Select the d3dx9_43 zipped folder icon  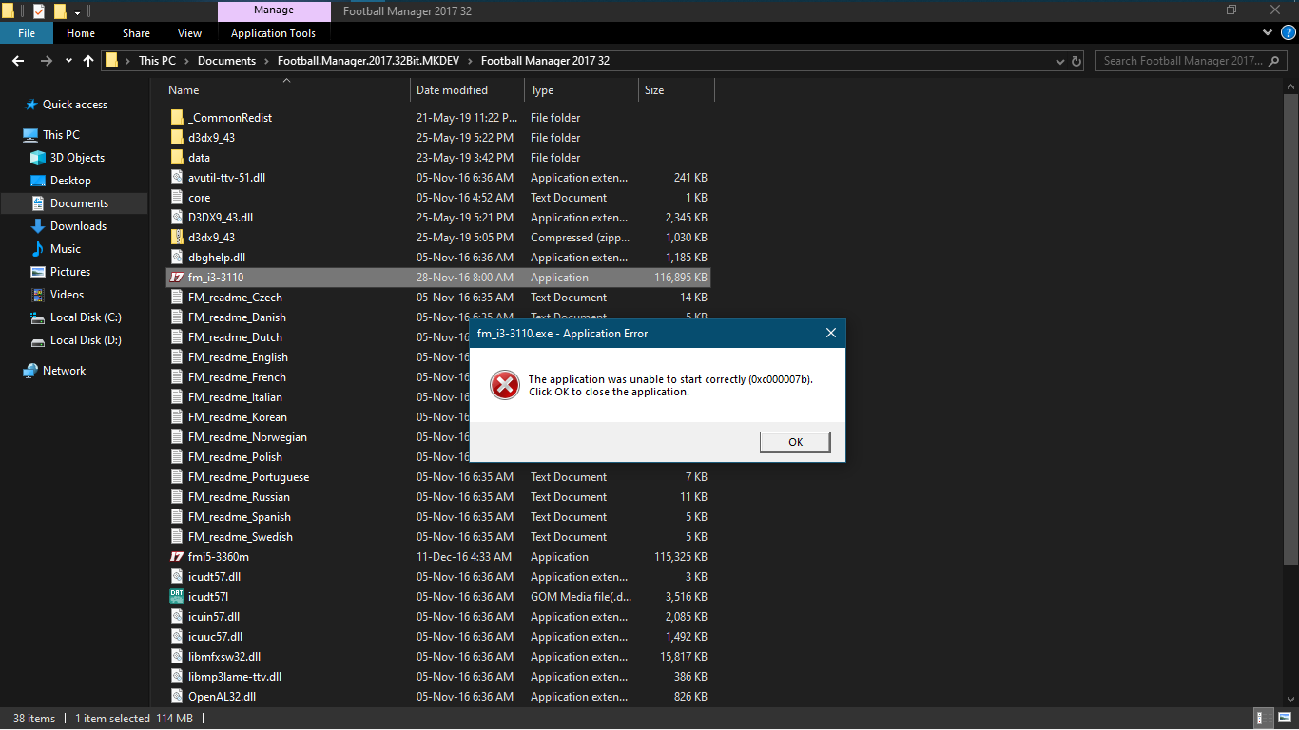pyautogui.click(x=177, y=238)
